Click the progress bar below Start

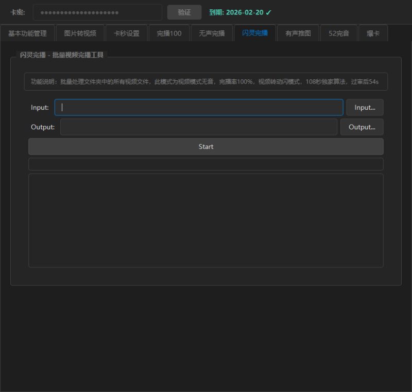pos(205,164)
